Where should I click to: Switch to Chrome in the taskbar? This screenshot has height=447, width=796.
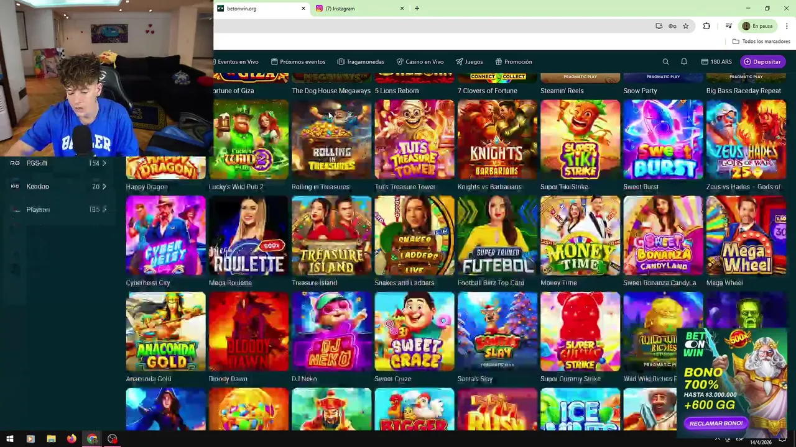[x=92, y=439]
